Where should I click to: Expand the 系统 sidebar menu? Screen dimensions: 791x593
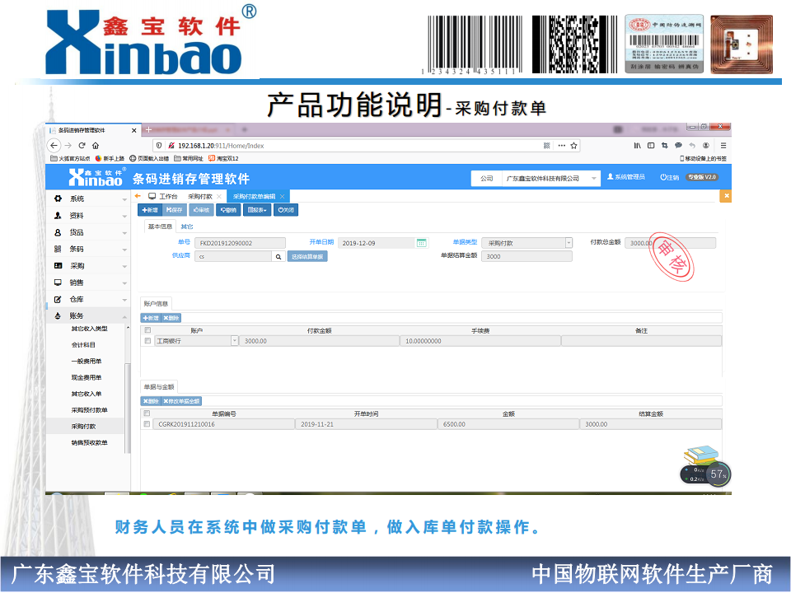click(x=89, y=198)
